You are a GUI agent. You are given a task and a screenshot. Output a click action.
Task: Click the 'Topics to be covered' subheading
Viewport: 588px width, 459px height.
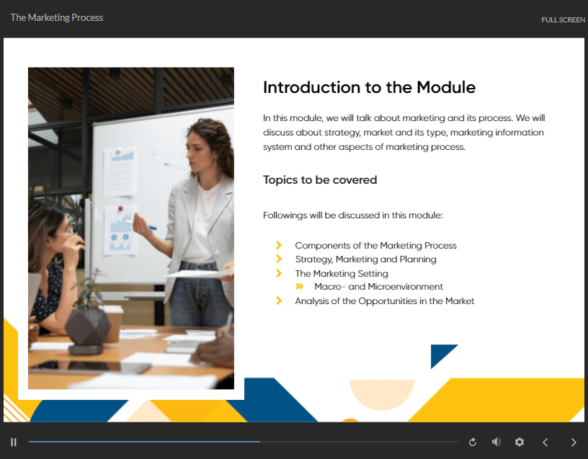tap(320, 180)
